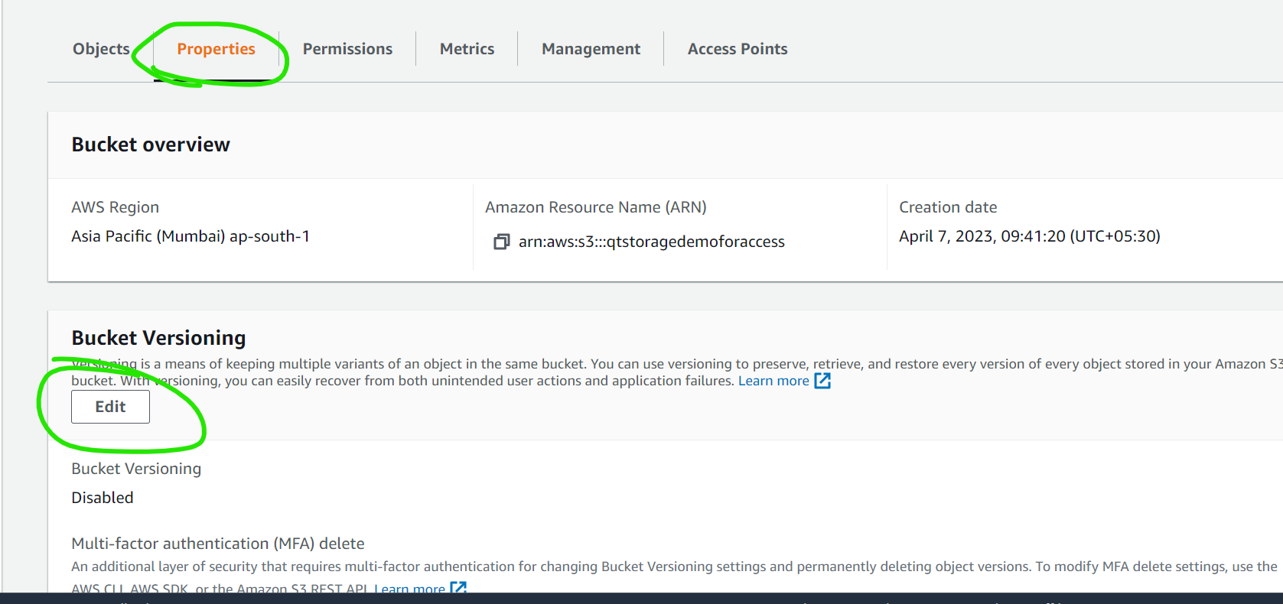
Task: Click Edit button under Bucket Versioning
Action: pos(110,407)
